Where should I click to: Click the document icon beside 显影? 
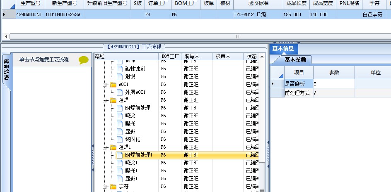pyautogui.click(x=120, y=131)
